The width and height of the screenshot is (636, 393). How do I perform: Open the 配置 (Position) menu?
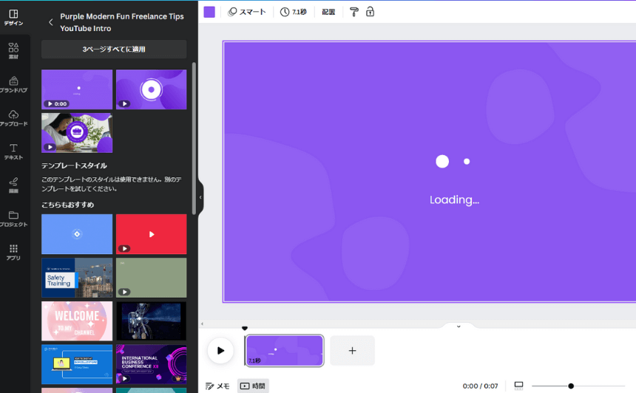click(328, 12)
